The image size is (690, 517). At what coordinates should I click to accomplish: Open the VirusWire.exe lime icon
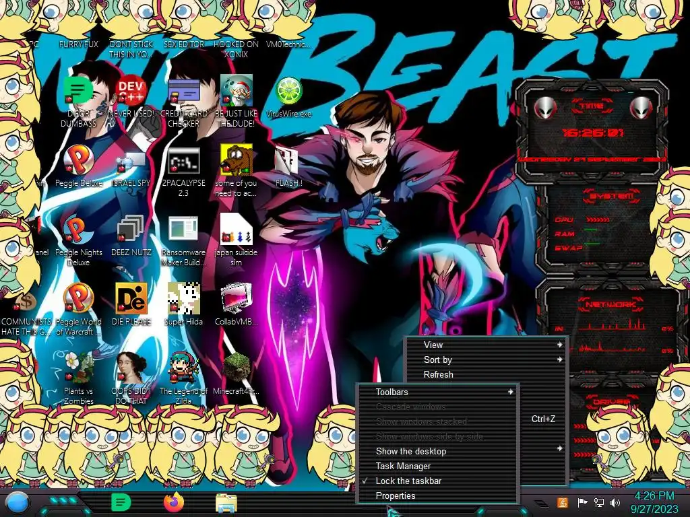(288, 91)
